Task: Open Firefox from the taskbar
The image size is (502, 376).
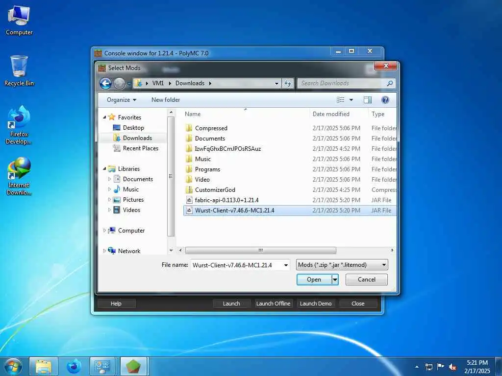Action: pyautogui.click(x=74, y=366)
